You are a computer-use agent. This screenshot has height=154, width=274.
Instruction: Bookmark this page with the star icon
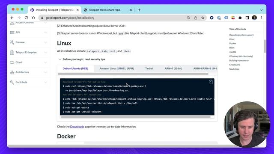[203, 18]
